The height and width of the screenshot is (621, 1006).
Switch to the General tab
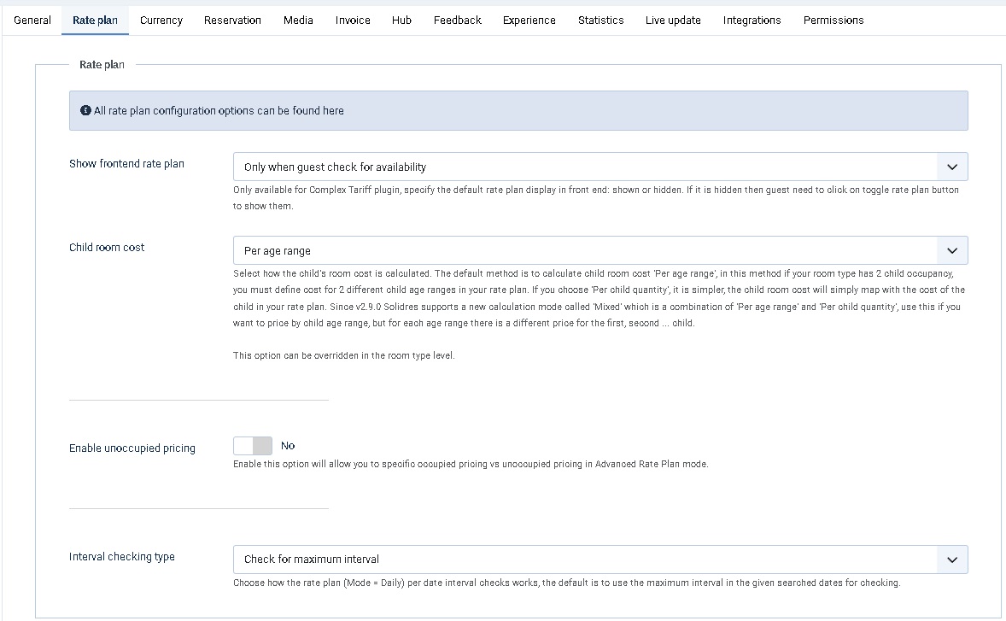(x=32, y=20)
